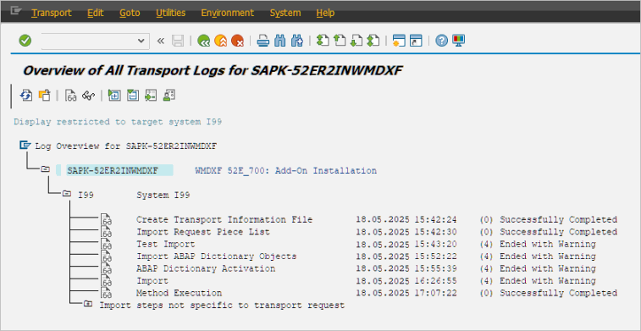Click the Log Overview root node icon
641x331 pixels.
click(x=25, y=145)
